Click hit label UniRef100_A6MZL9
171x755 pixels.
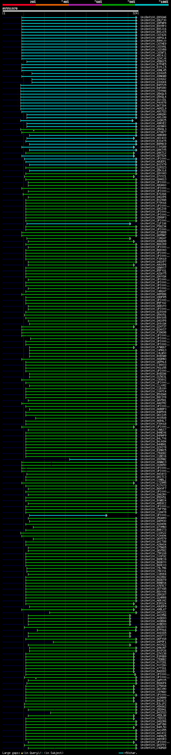click(x=153, y=108)
